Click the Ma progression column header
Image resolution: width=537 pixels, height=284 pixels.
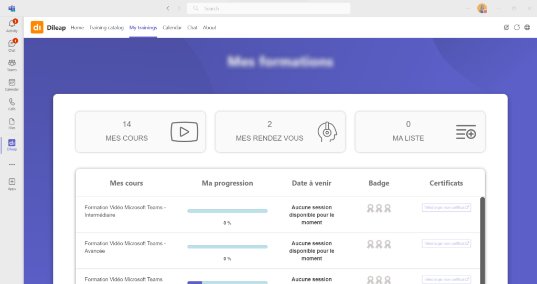(x=228, y=183)
